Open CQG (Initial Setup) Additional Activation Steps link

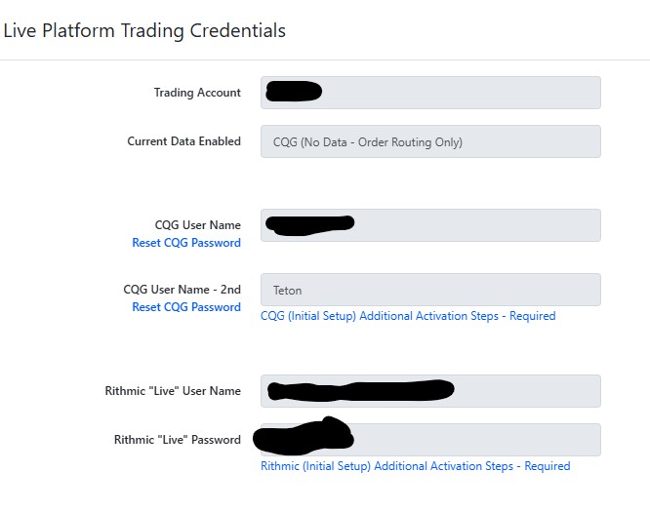[408, 316]
